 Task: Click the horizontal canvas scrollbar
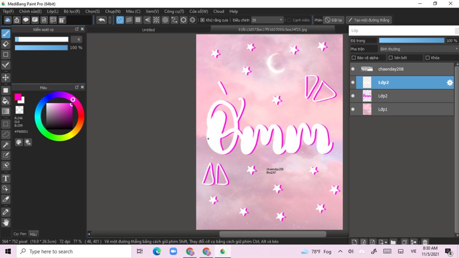(x=273, y=234)
